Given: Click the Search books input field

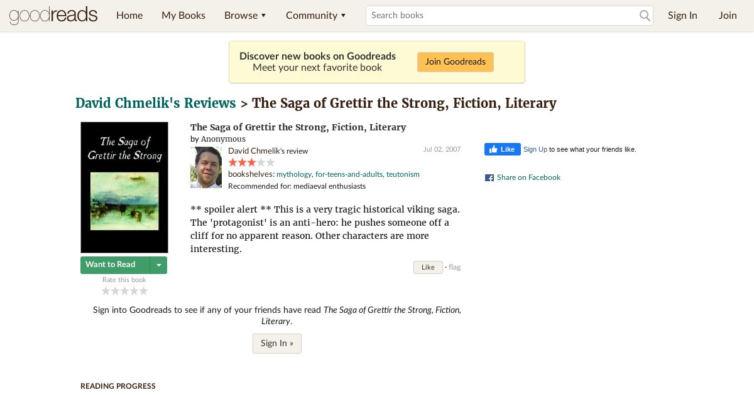Looking at the screenshot, I should coord(503,16).
